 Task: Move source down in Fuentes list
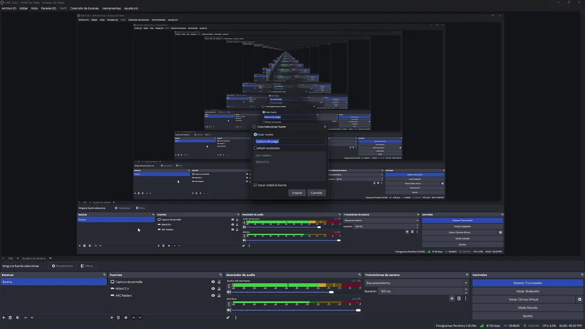tap(140, 318)
